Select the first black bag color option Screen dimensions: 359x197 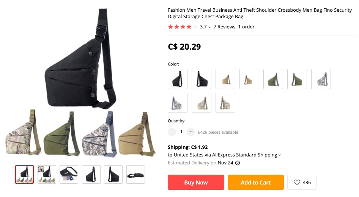click(178, 79)
